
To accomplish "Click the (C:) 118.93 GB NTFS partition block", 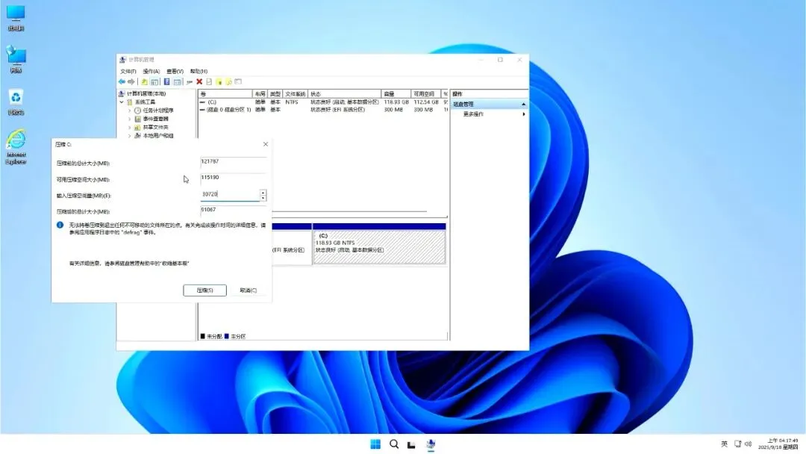I will [x=379, y=247].
